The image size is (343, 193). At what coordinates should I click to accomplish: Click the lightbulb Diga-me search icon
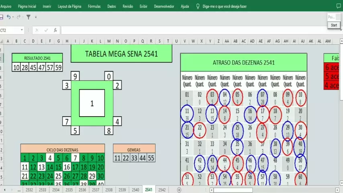click(x=198, y=6)
